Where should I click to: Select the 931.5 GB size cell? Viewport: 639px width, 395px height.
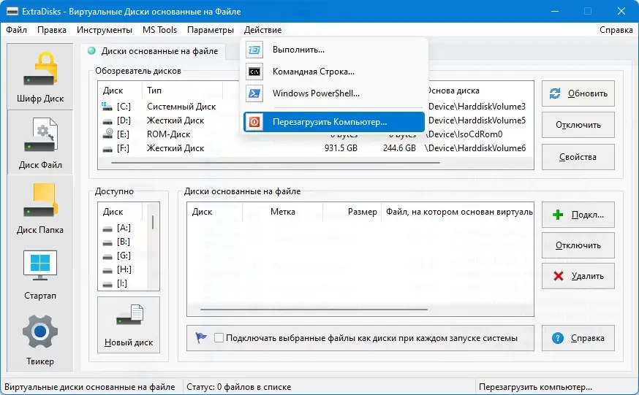(341, 148)
